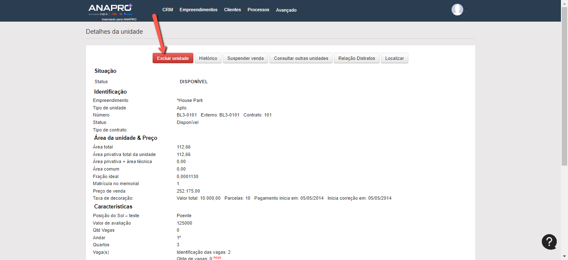Expand the user account dropdown chevron
Screen dimensions: 568x260
tap(467, 10)
